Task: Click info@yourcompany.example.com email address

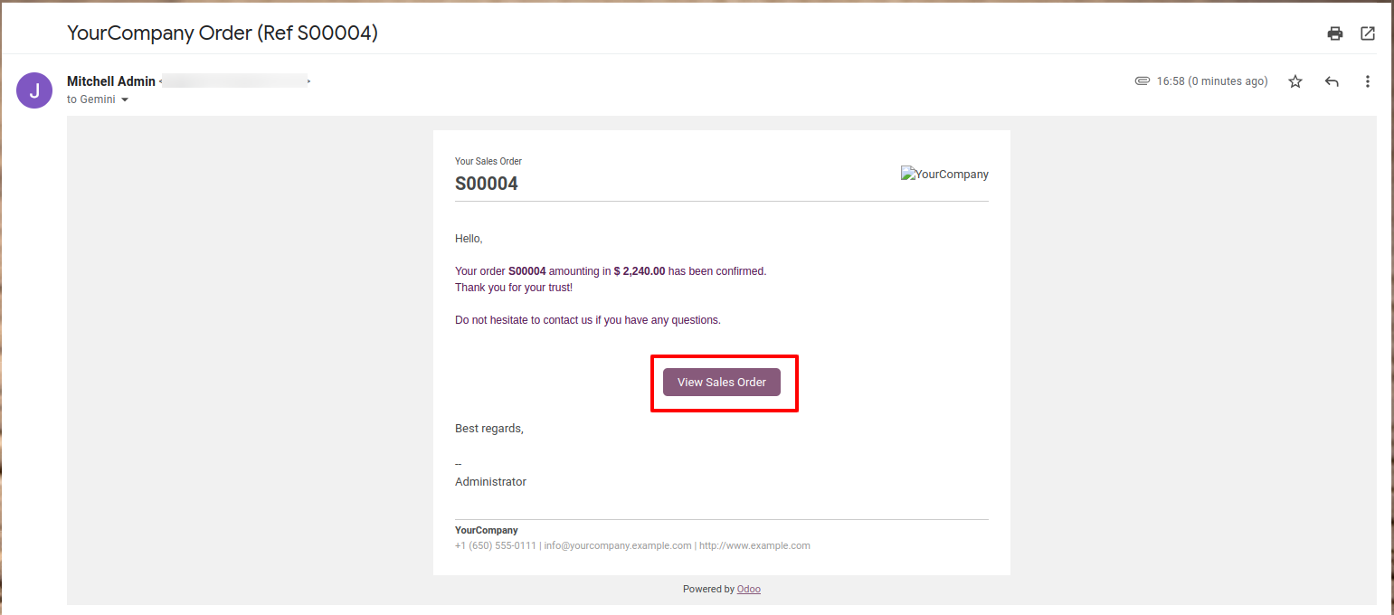Action: coord(618,545)
